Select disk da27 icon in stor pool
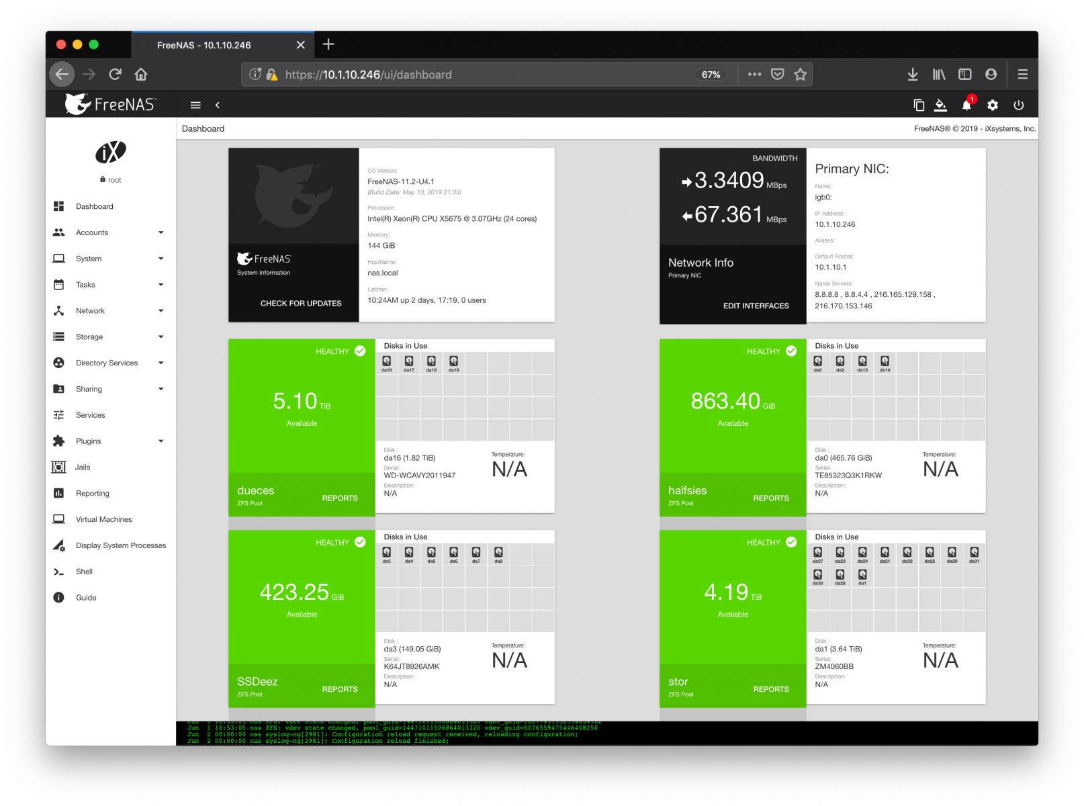1084x806 pixels. pyautogui.click(x=817, y=553)
